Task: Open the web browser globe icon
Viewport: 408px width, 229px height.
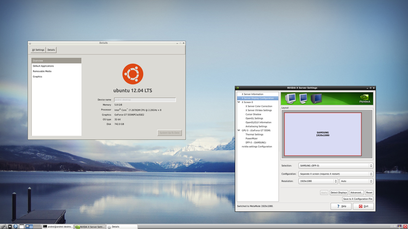Action: 16,226
